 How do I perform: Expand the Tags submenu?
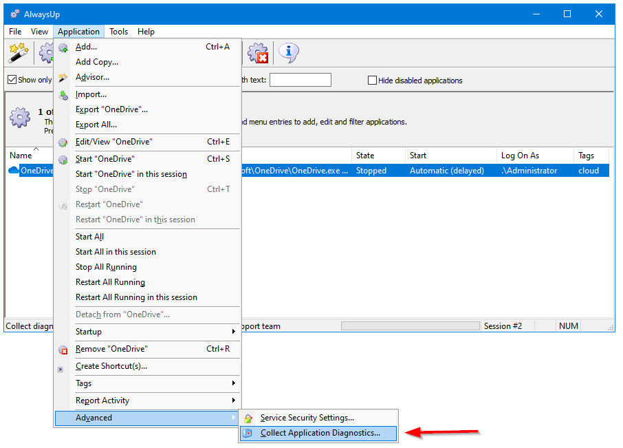tap(147, 383)
